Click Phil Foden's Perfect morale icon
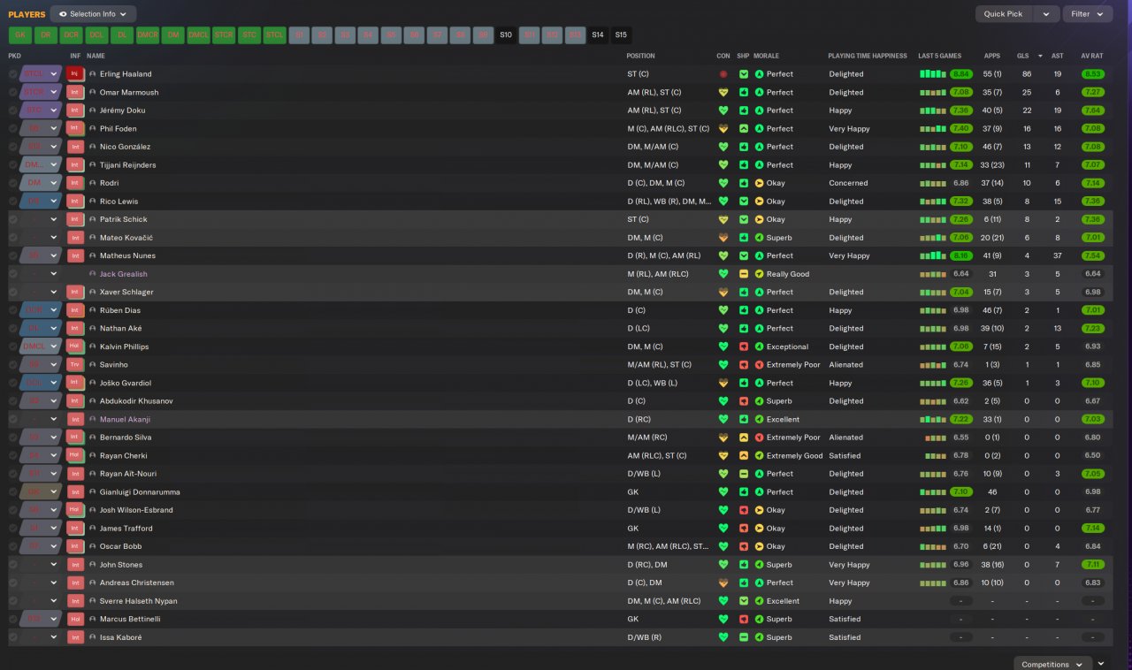This screenshot has width=1132, height=670. 759,129
